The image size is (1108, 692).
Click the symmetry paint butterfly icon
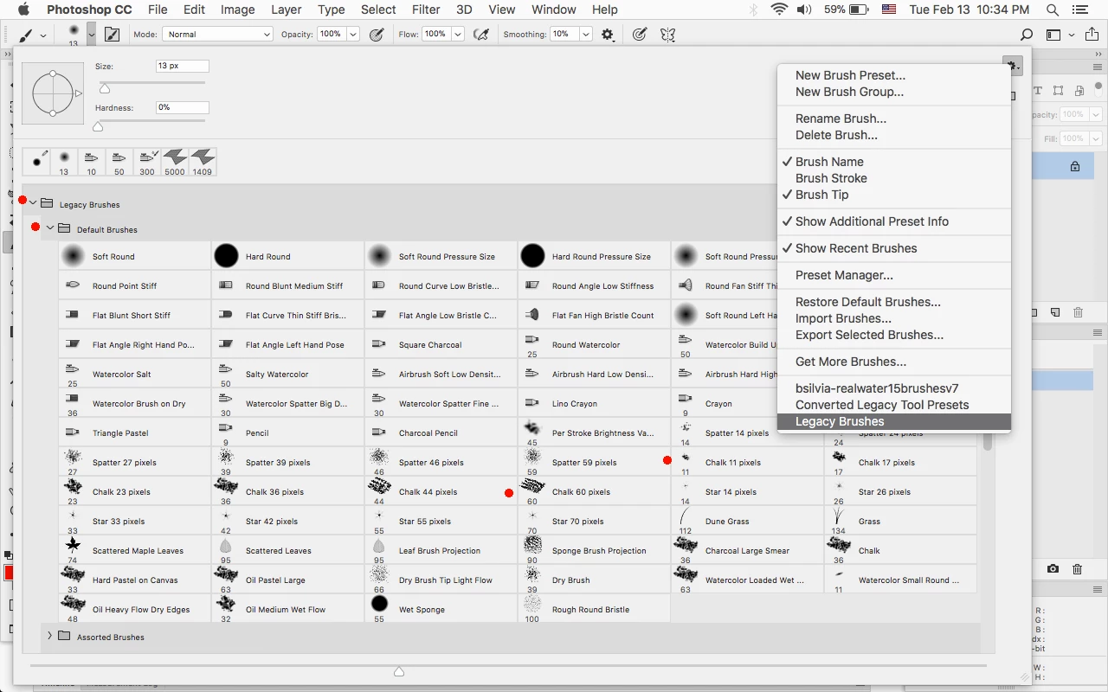tap(667, 35)
